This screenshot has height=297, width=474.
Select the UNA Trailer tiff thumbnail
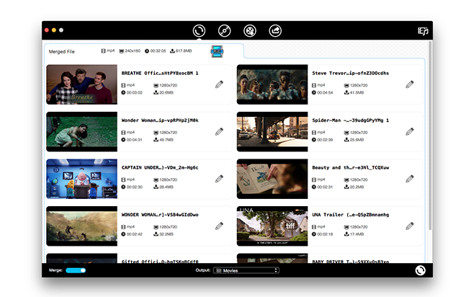(x=272, y=226)
